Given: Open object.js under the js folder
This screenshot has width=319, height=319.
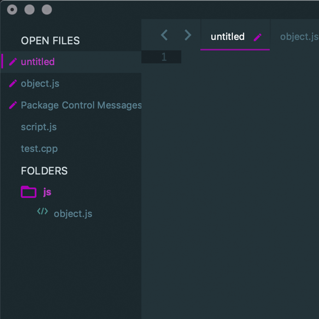Looking at the screenshot, I should [x=73, y=214].
